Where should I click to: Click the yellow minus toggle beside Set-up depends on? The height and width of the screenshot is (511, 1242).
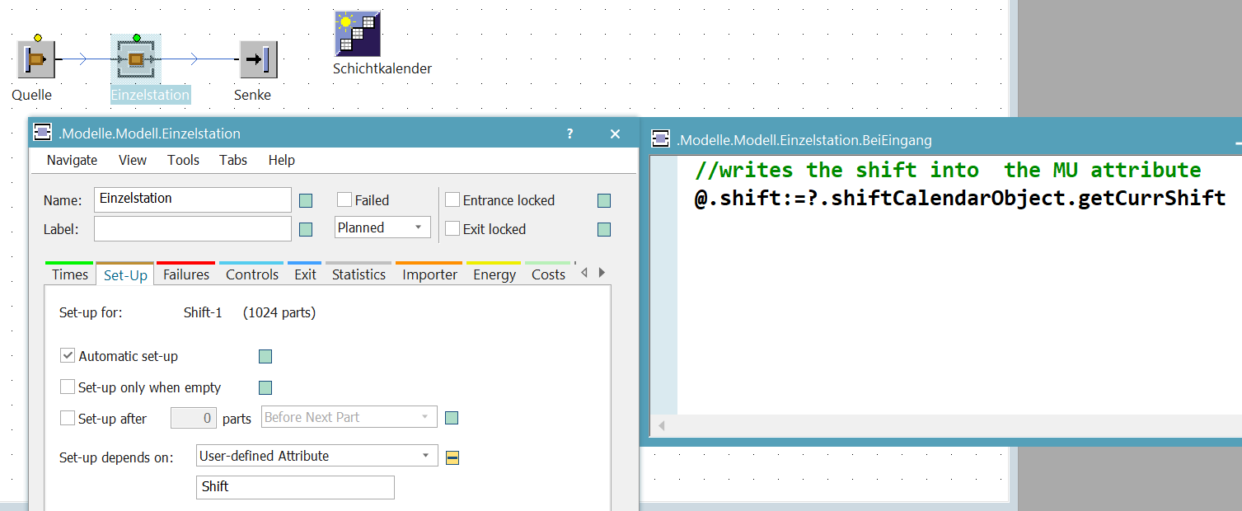(452, 457)
